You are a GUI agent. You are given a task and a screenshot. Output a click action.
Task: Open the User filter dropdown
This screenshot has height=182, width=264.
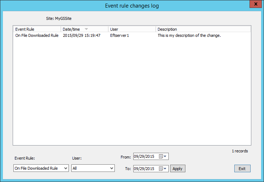[112, 168]
